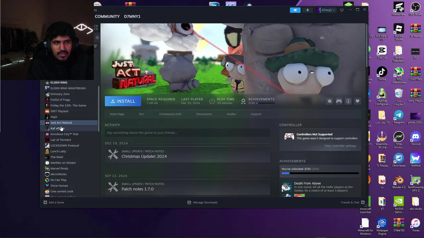Screen dimensions: 424x238
Task: Open the Steam notifications bell
Action: click(x=307, y=10)
